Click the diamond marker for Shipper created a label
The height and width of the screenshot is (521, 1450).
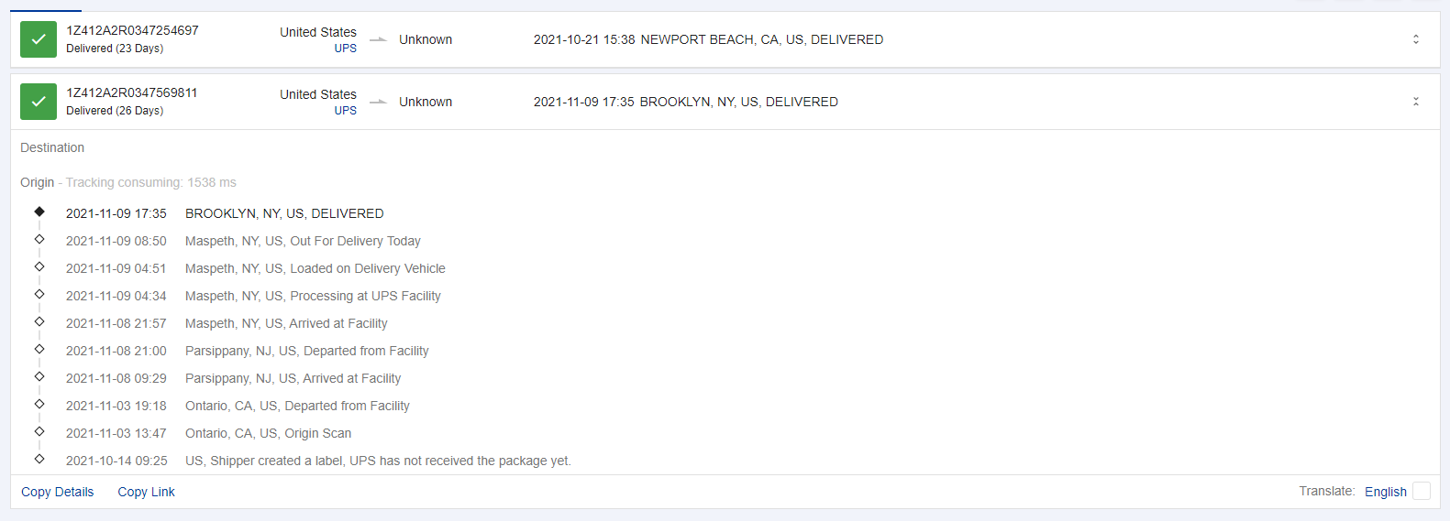[x=39, y=459]
